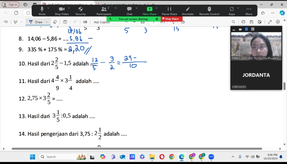Click the Windows taskbar Search box
This screenshot has width=287, height=164.
63,157
